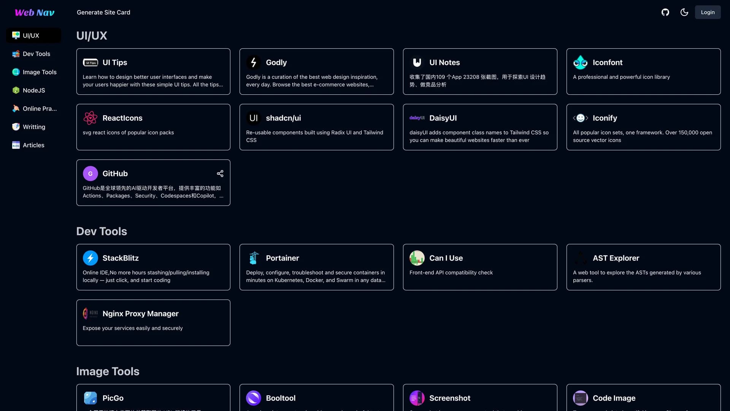
Task: Click the Nginx Proxy Manager logo
Action: coord(90,313)
